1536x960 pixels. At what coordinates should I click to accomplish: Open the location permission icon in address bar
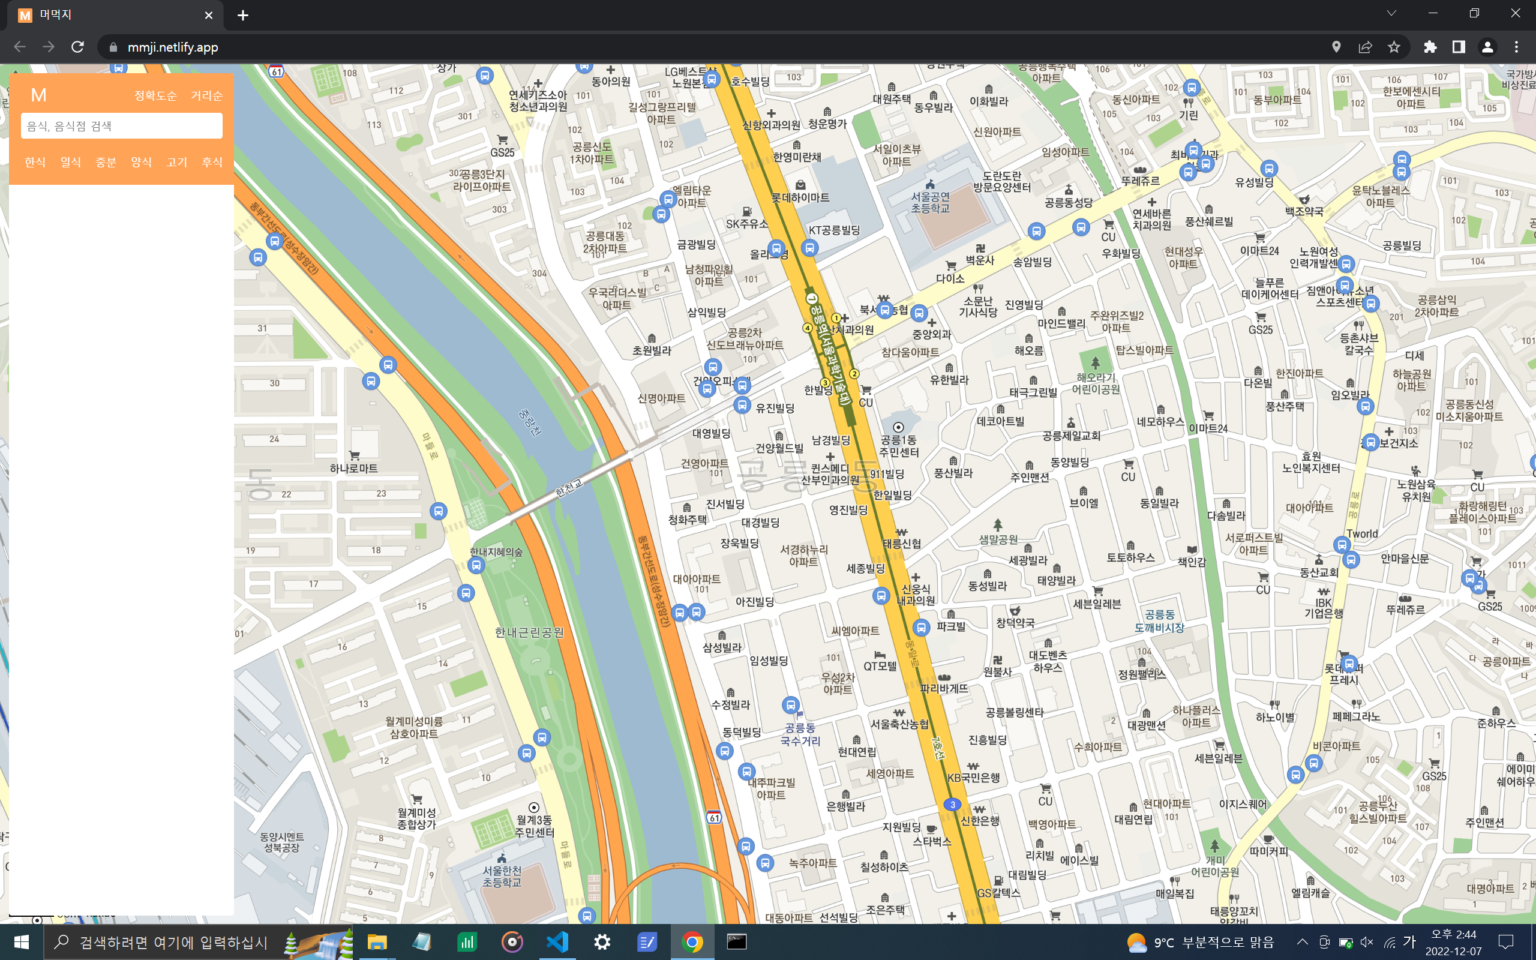click(1336, 47)
